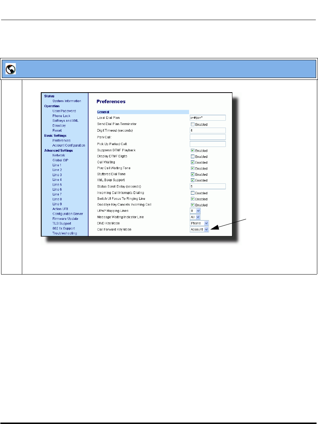Screen dimensions: 318x424
Task: Click the Park Call input field
Action: pos(208,137)
